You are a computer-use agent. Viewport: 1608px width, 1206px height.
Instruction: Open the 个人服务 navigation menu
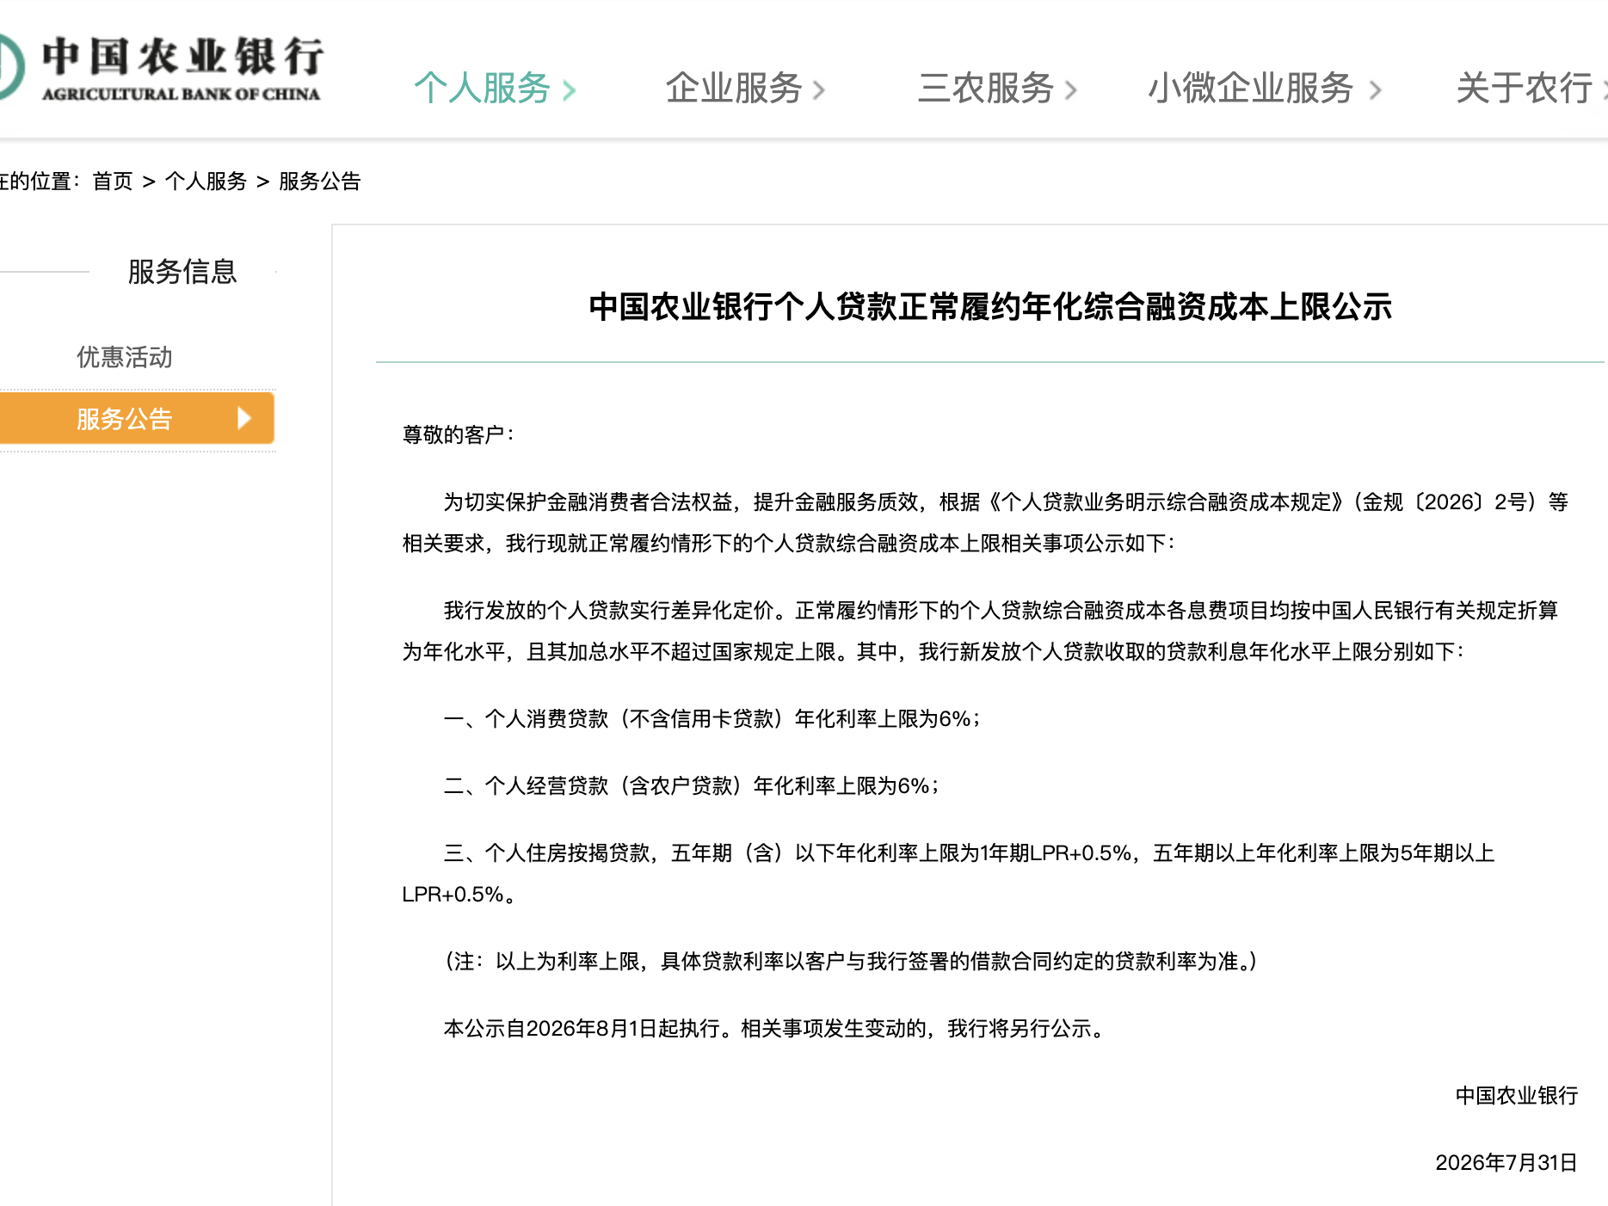482,89
